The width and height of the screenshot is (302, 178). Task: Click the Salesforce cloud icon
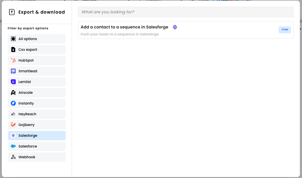click(x=13, y=146)
